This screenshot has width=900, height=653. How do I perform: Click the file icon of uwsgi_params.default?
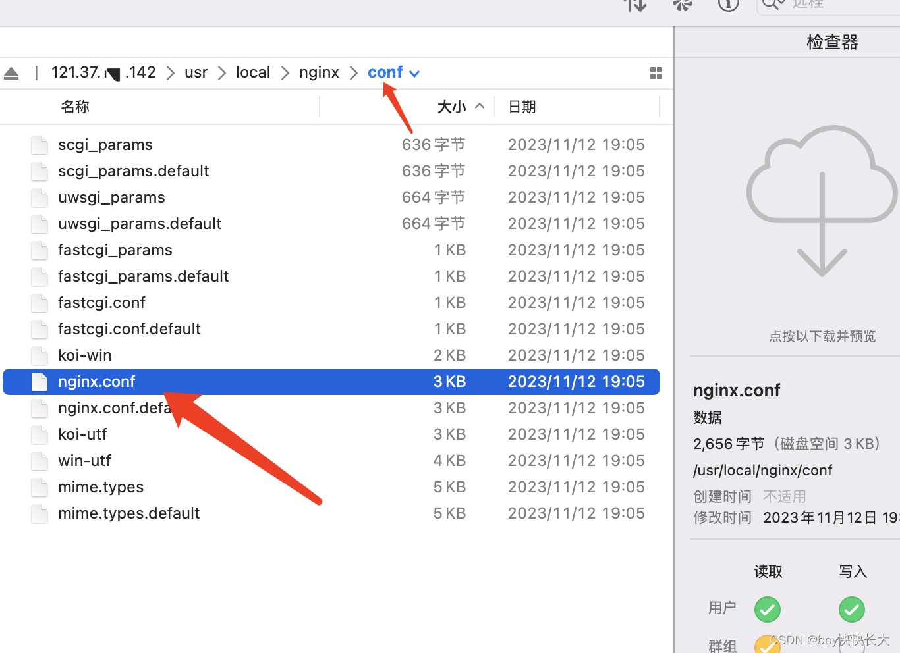click(x=40, y=224)
